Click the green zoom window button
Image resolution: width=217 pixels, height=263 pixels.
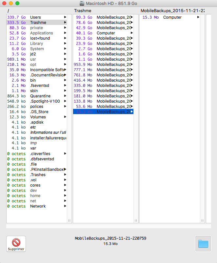17,3
